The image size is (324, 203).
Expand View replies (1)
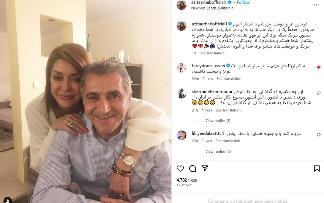218,121
